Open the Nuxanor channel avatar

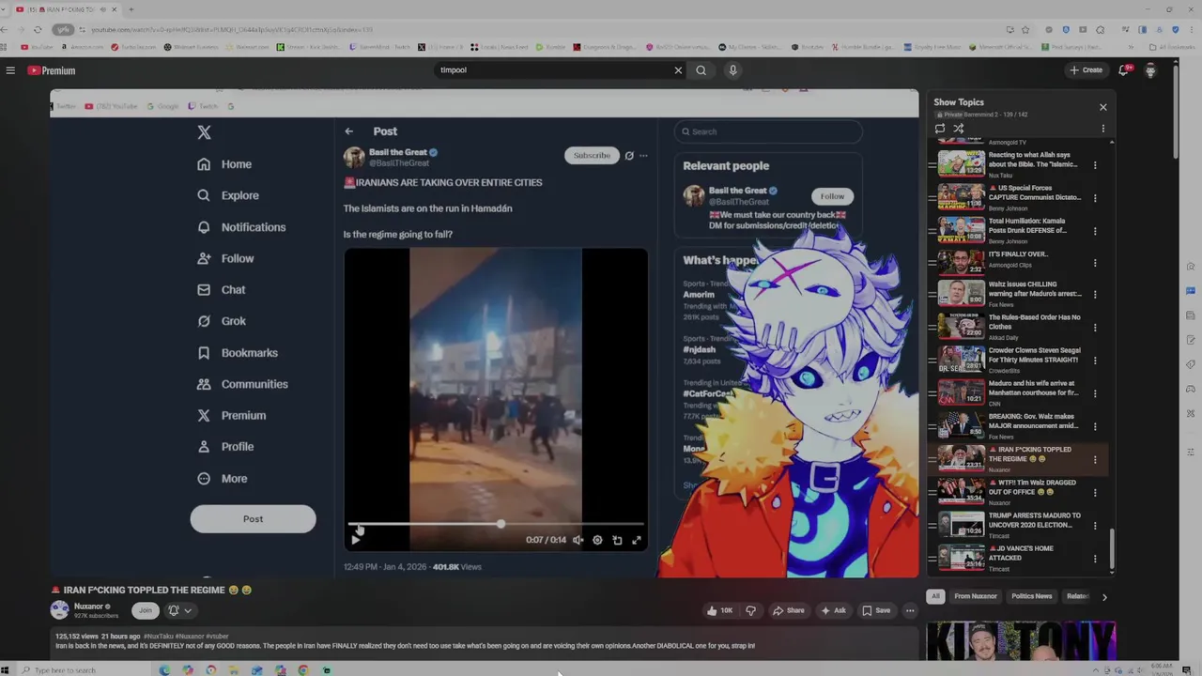tap(60, 609)
